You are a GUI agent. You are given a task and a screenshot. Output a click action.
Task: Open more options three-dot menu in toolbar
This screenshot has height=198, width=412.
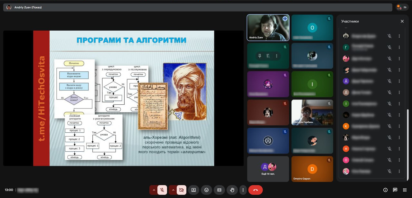[243, 190]
